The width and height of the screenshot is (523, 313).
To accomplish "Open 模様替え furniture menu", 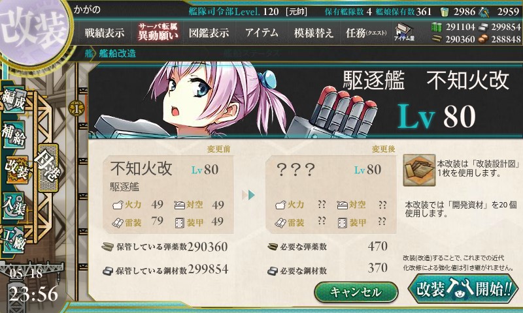I will [314, 33].
